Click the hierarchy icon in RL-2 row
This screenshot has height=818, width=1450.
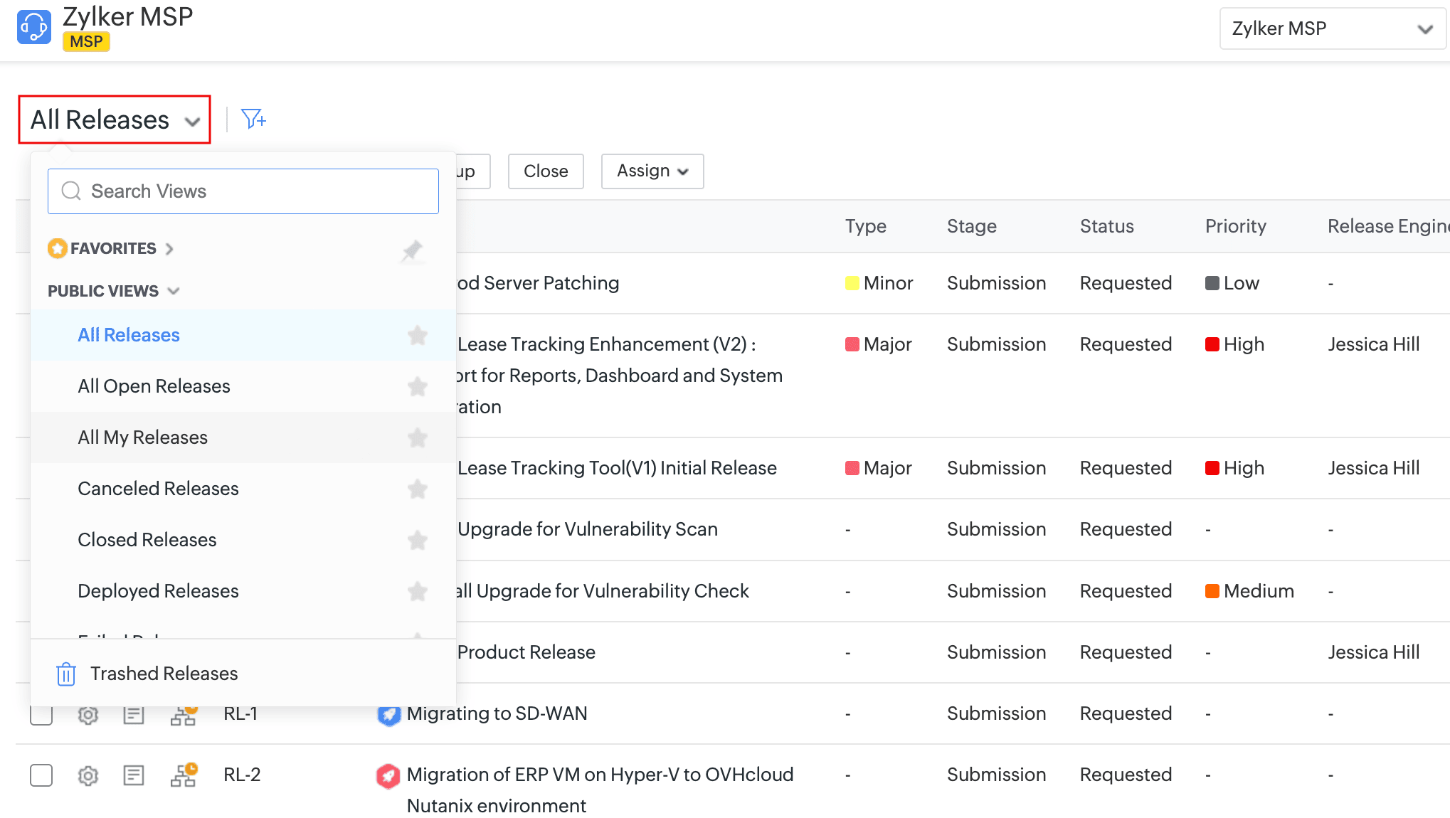(x=184, y=775)
